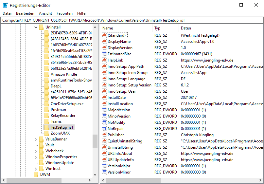Select the WindowsUpdate key

click(x=60, y=163)
